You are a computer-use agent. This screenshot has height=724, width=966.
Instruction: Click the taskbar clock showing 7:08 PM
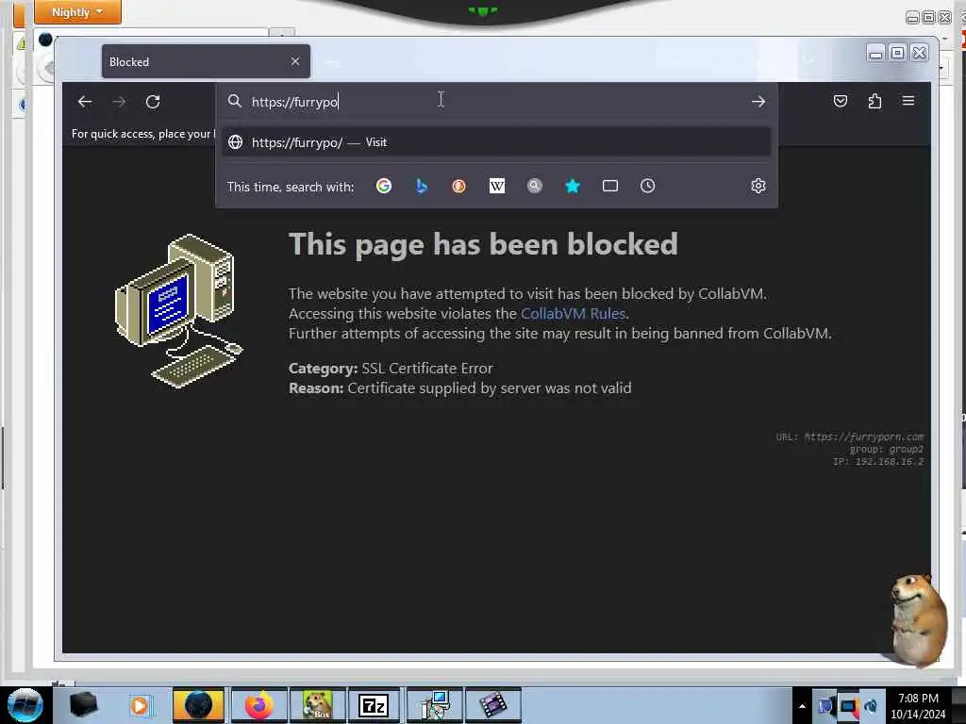click(918, 706)
